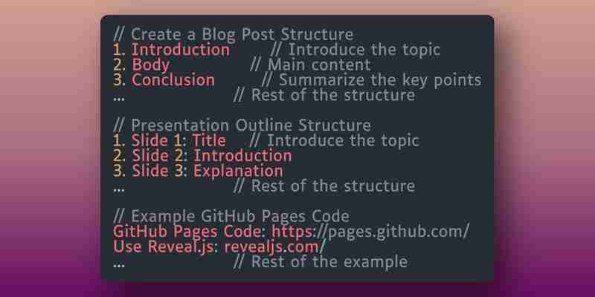595x297 pixels.
Task: Select the "Slide 1: Title" line
Action: (x=178, y=140)
